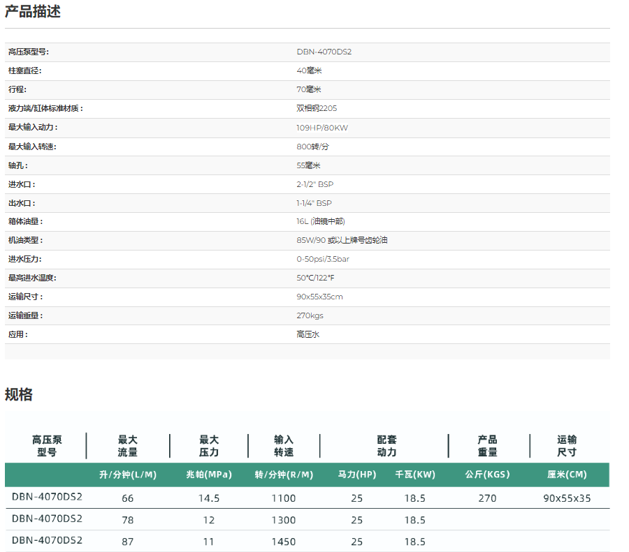Click the 高压水 application value
This screenshot has height=552, width=629.
pyautogui.click(x=308, y=334)
